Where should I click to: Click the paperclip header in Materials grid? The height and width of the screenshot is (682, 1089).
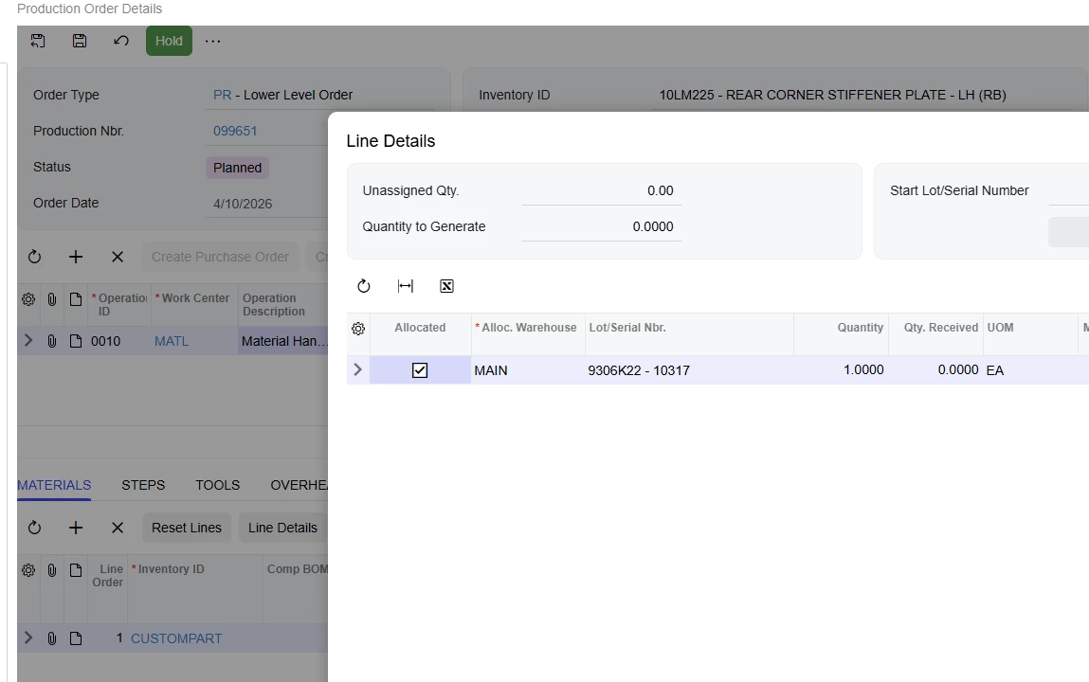click(52, 569)
